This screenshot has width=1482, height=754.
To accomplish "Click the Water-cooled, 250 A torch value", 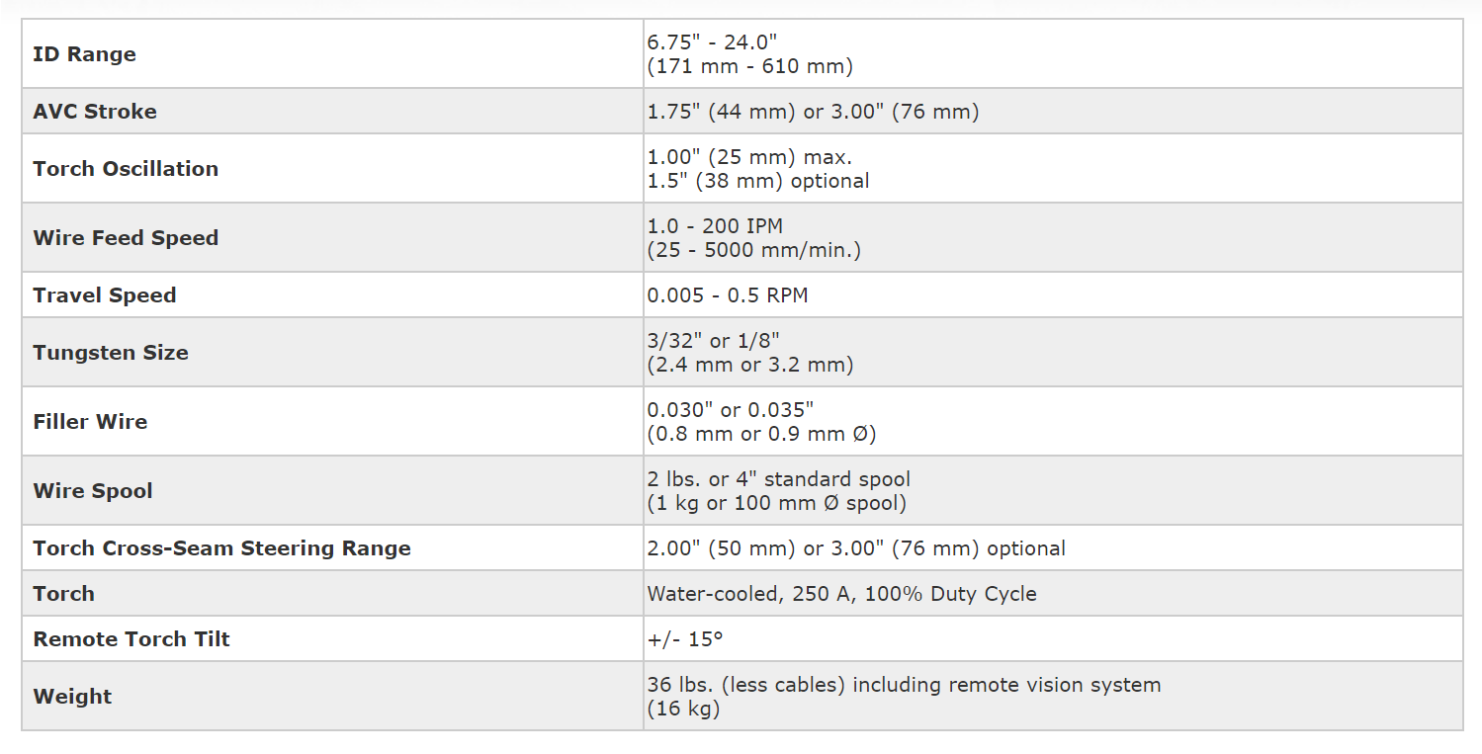I will tap(842, 594).
